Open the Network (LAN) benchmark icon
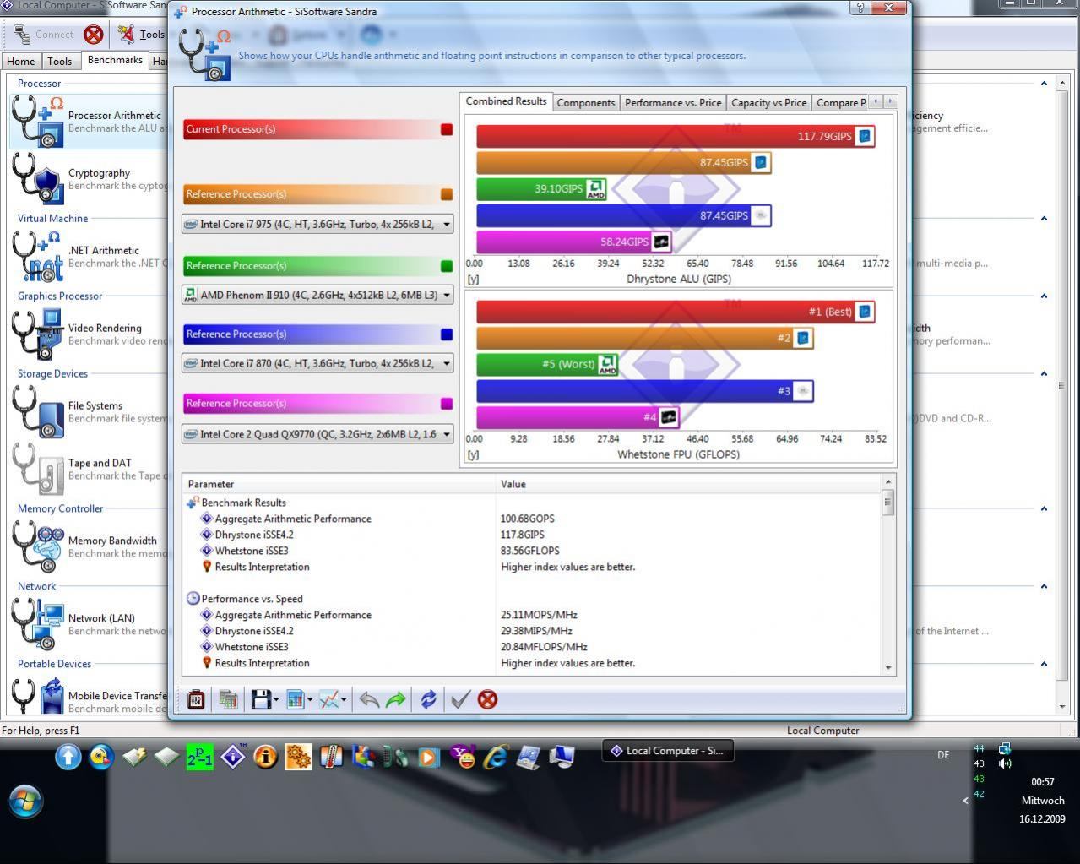Screen dimensions: 1080x864 pyautogui.click(x=37, y=624)
